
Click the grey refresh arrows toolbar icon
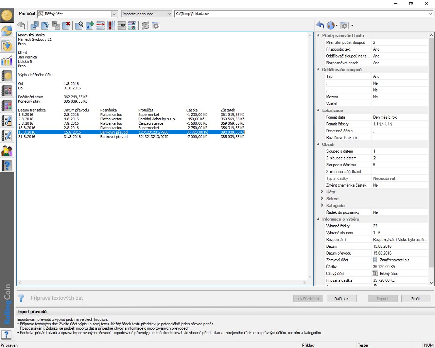(145, 25)
